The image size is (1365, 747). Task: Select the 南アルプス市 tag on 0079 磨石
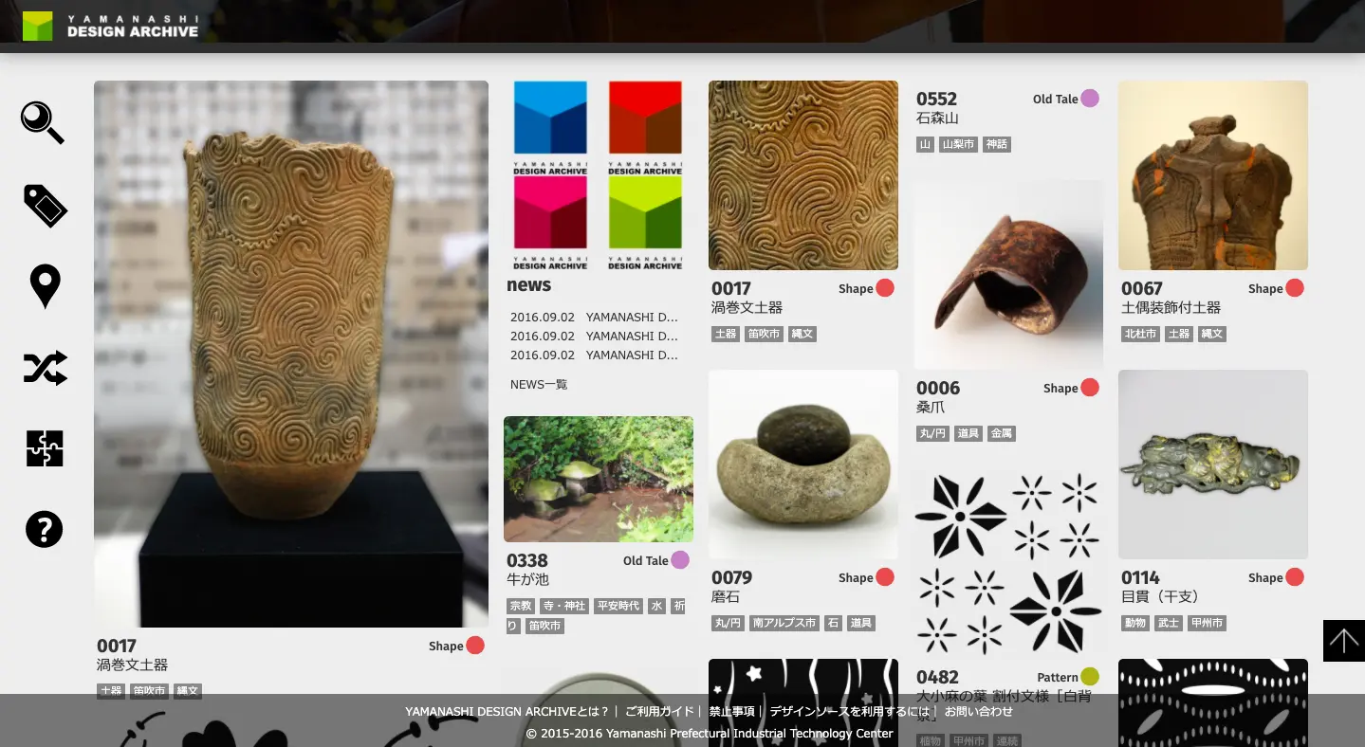point(784,623)
